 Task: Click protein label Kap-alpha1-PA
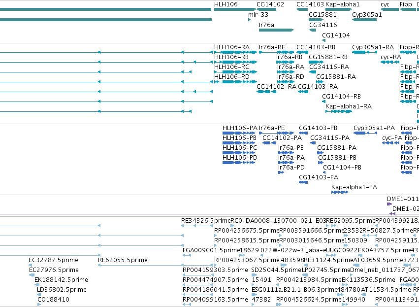coord(355,187)
